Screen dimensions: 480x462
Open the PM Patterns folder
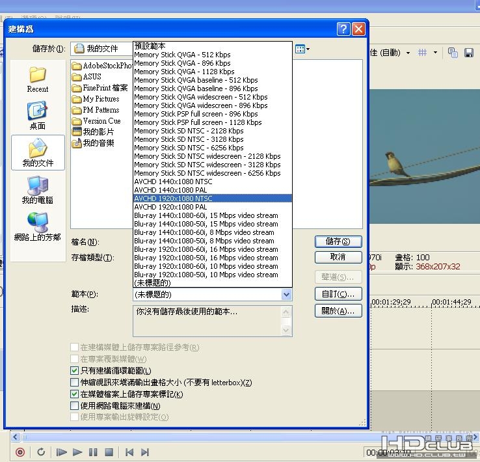pos(96,110)
